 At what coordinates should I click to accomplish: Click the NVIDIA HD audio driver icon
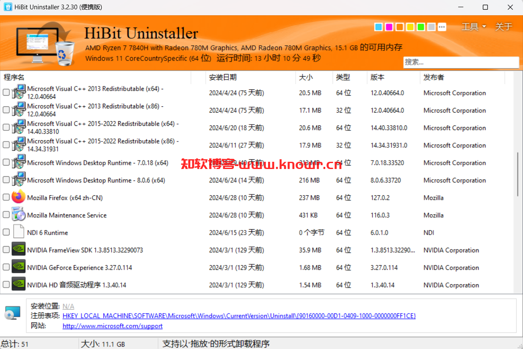click(19, 284)
